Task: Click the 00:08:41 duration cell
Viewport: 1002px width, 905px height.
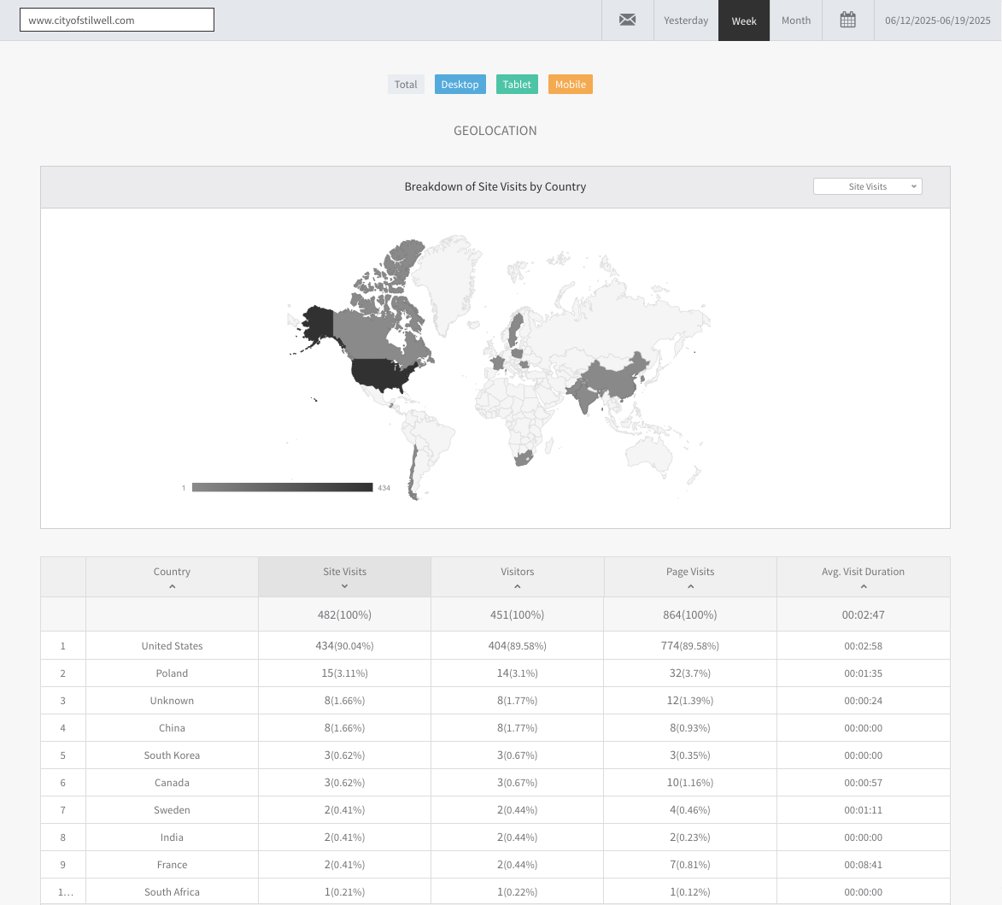Action: click(x=864, y=865)
